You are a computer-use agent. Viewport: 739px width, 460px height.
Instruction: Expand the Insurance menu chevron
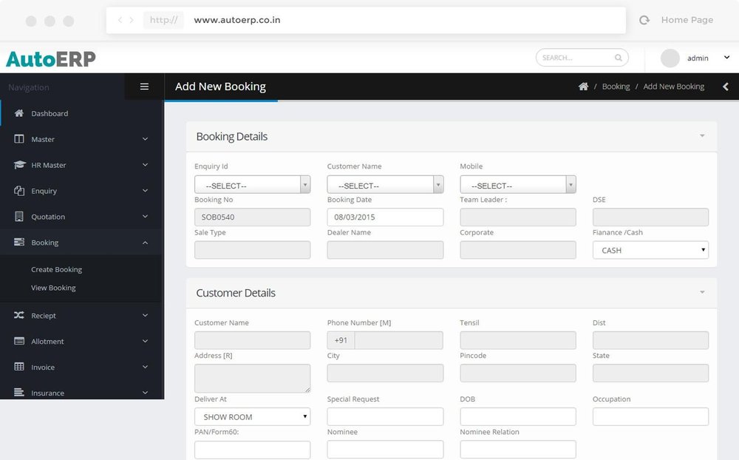145,392
